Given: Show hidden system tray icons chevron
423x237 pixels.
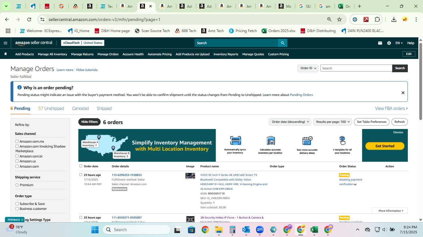Looking at the screenshot, I should click(x=357, y=230).
